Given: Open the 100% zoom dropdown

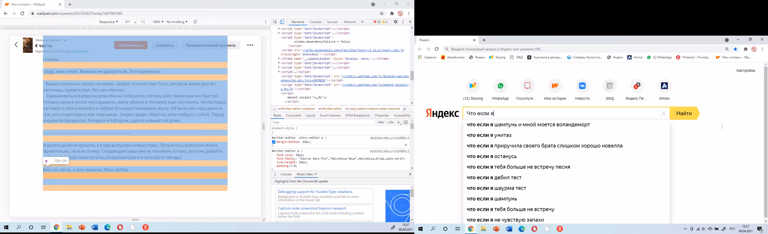Looking at the screenshot, I should pos(158,22).
